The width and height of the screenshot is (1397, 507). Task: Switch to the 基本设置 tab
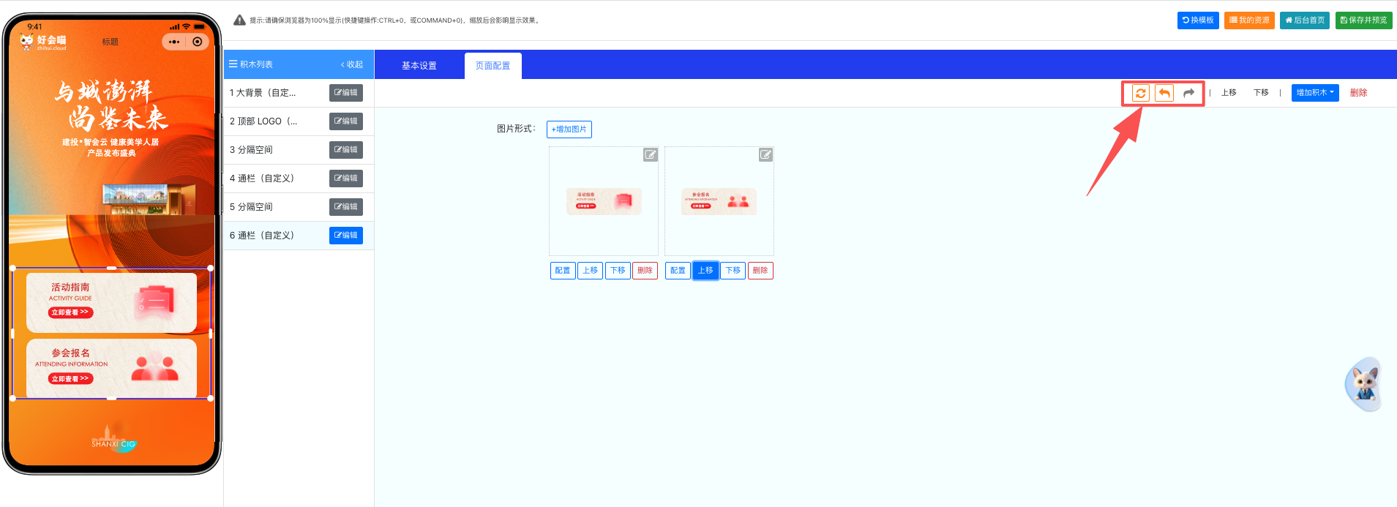click(419, 66)
